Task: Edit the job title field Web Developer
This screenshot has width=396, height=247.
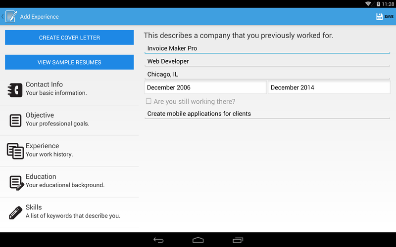Action: pyautogui.click(x=267, y=61)
